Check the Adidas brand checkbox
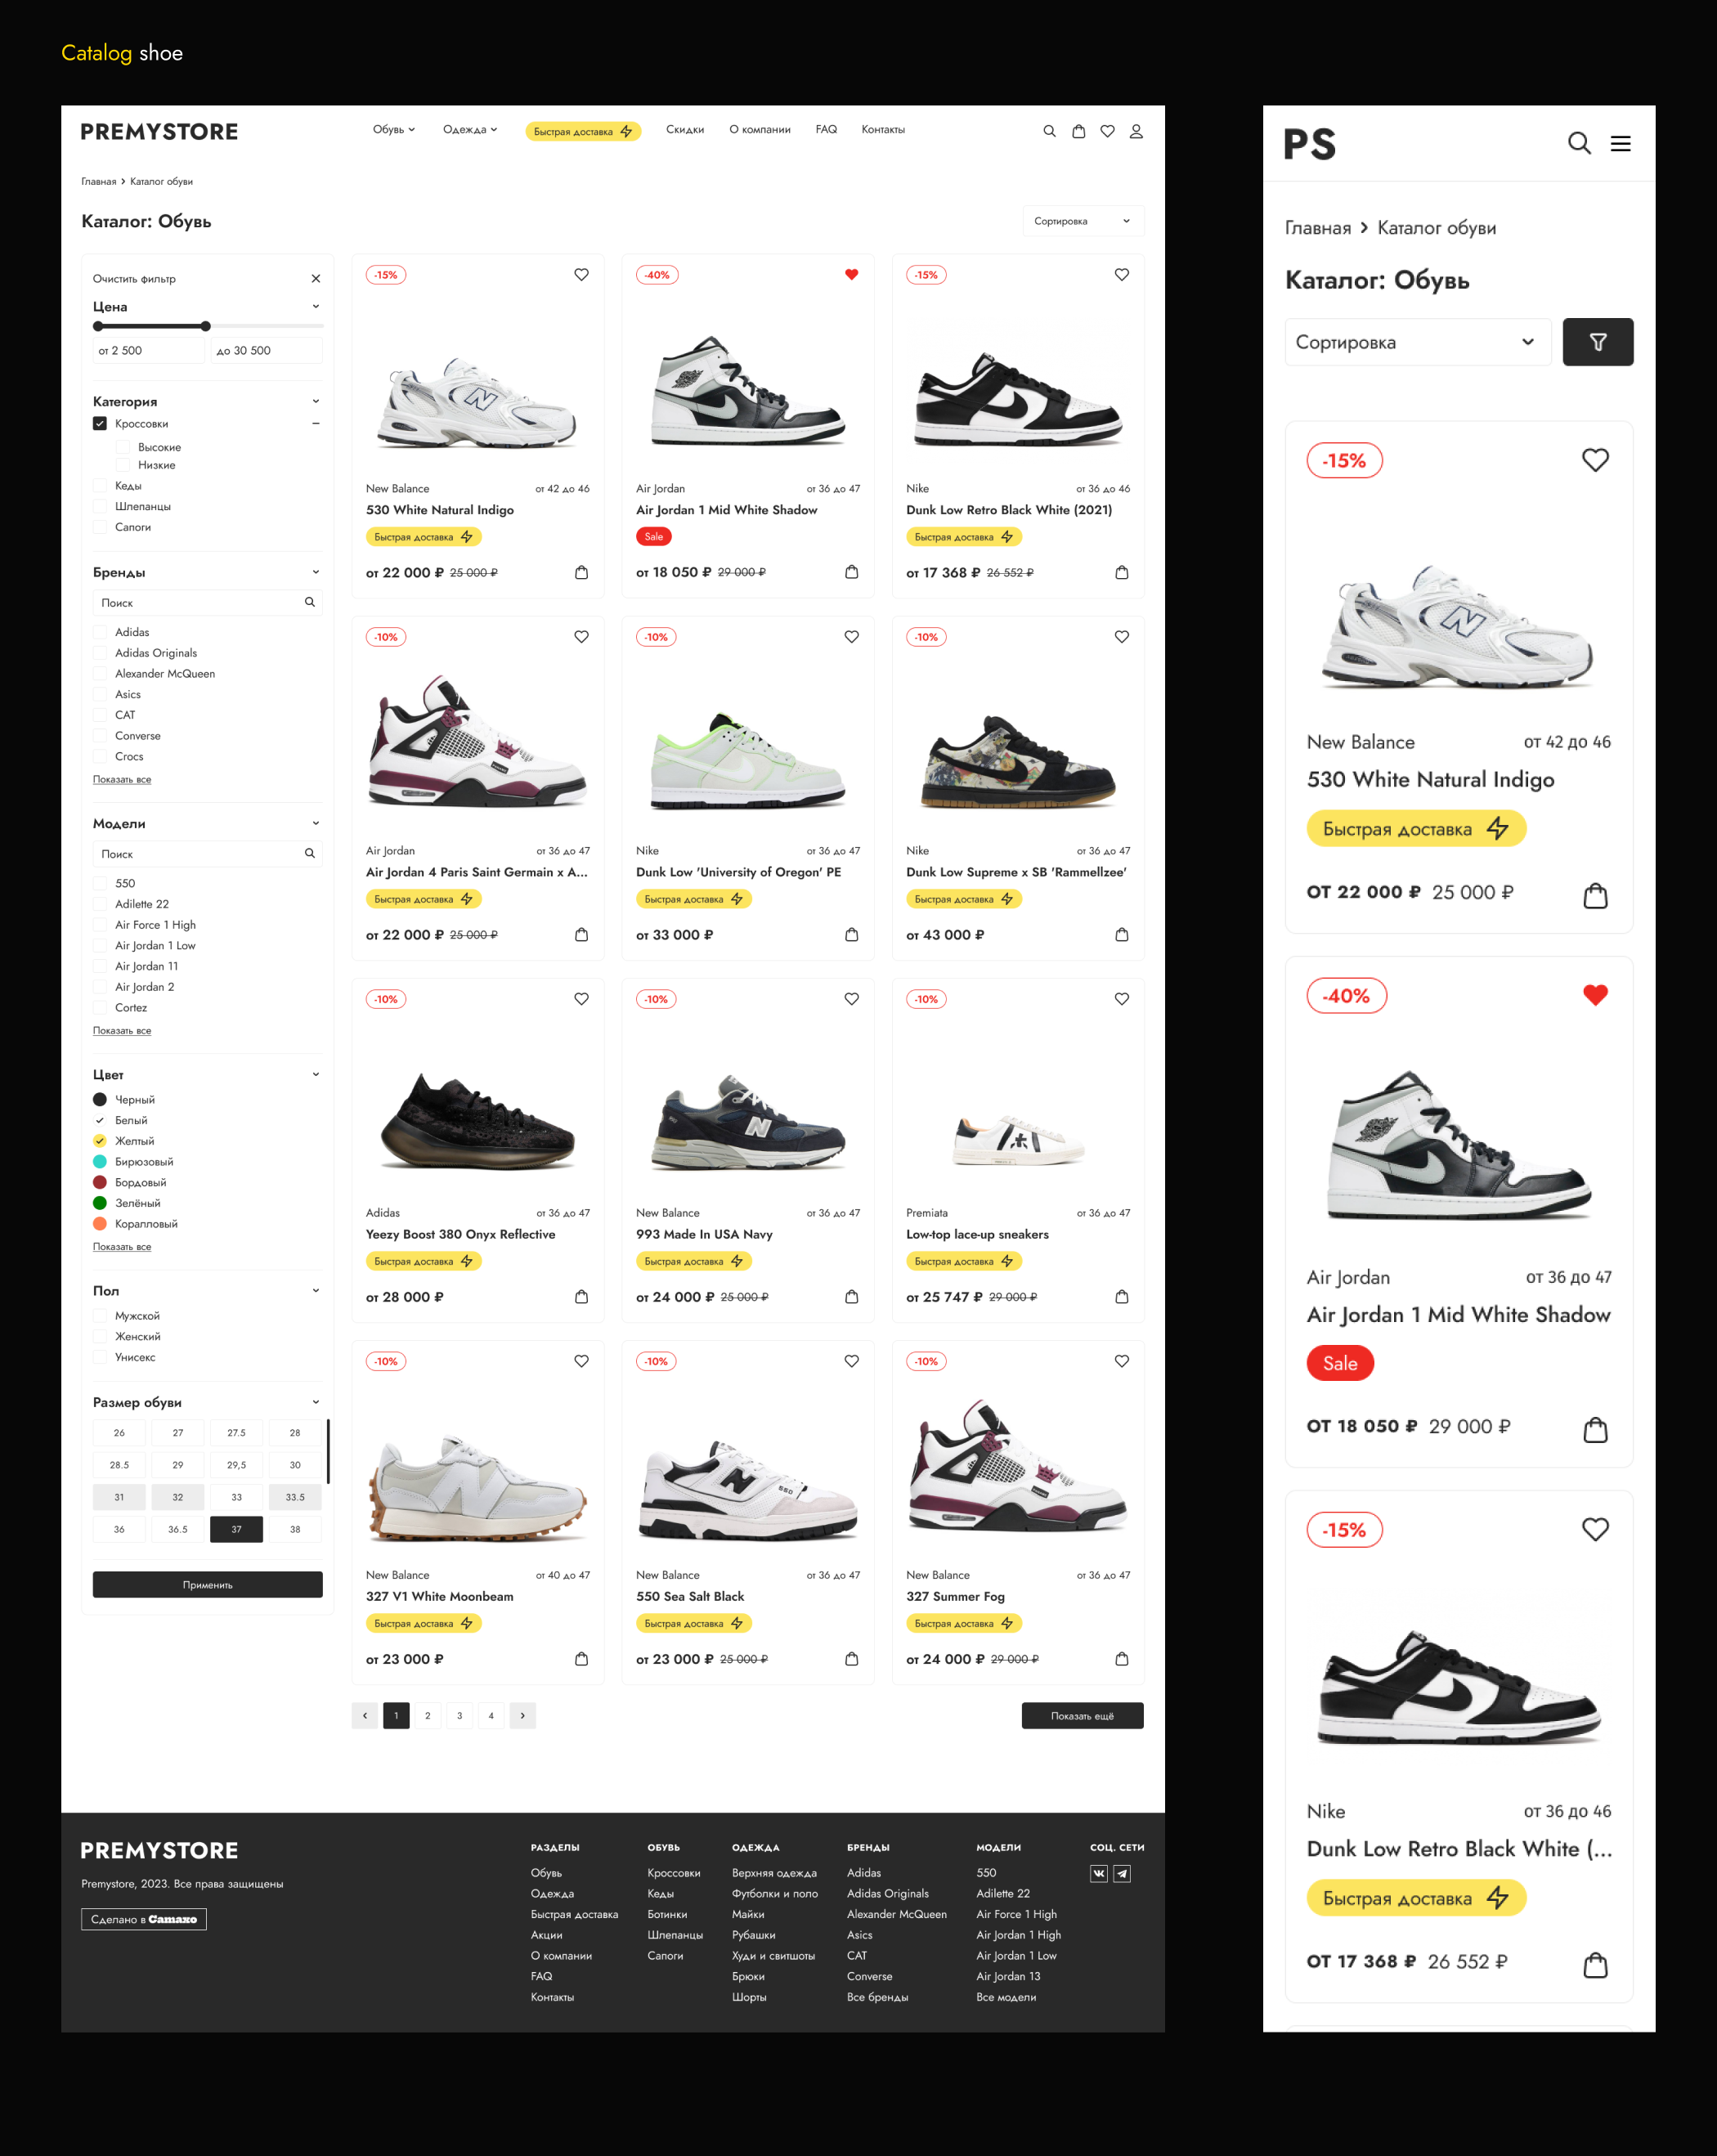 pos(100,632)
